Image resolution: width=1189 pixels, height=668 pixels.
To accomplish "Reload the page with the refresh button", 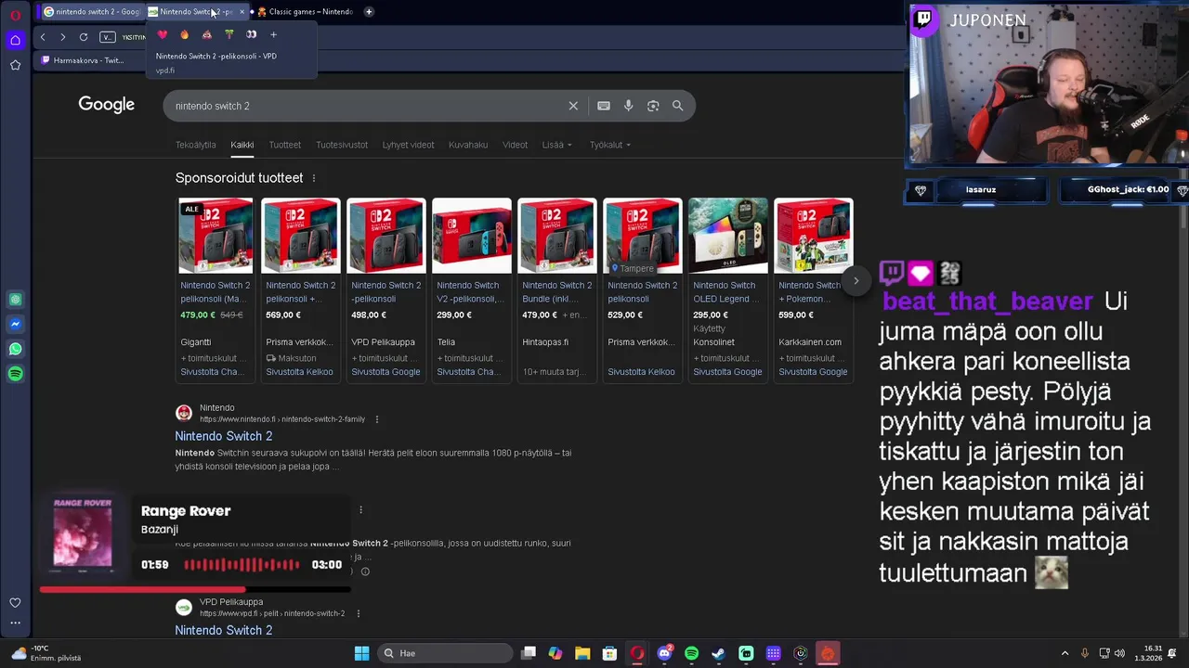I will tap(84, 36).
